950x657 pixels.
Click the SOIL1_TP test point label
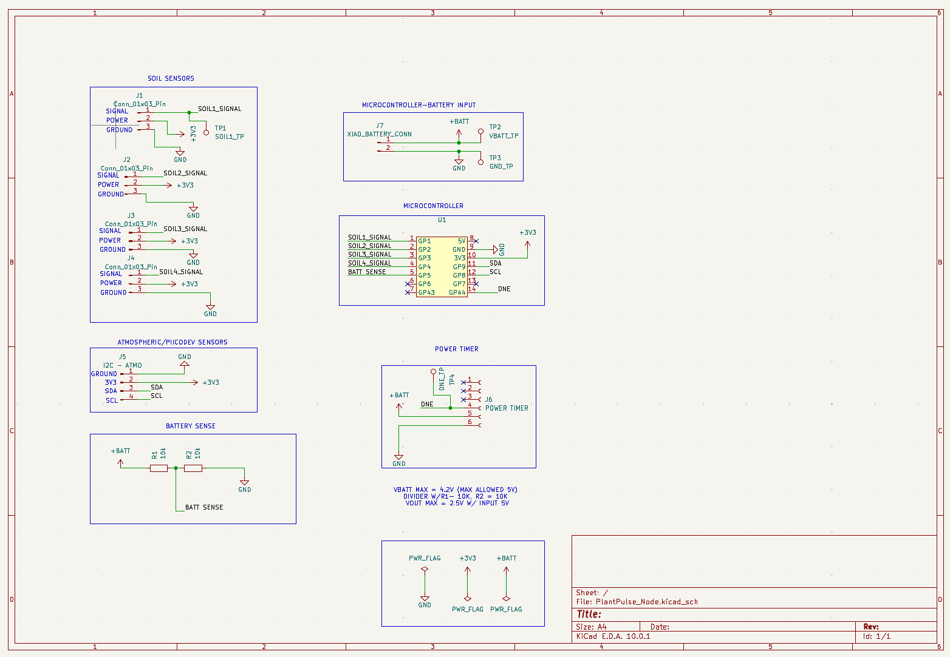230,136
